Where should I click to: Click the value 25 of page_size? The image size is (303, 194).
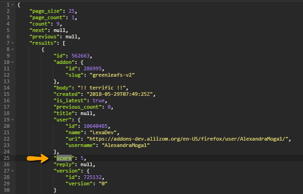coord(72,11)
